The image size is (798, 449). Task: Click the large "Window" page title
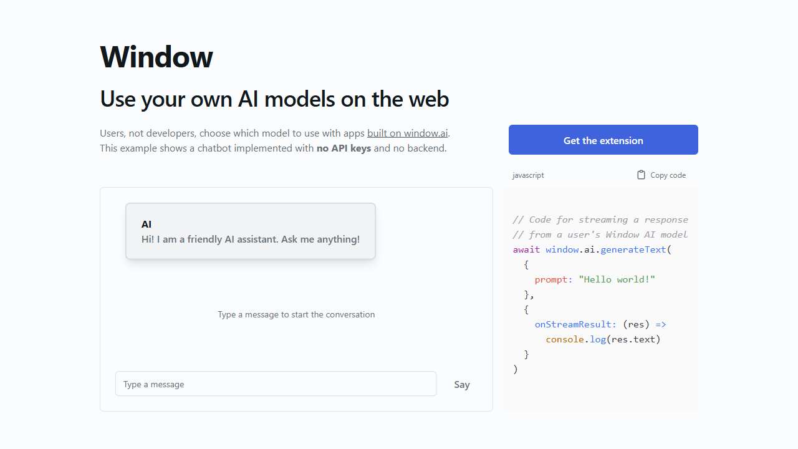pyautogui.click(x=156, y=57)
